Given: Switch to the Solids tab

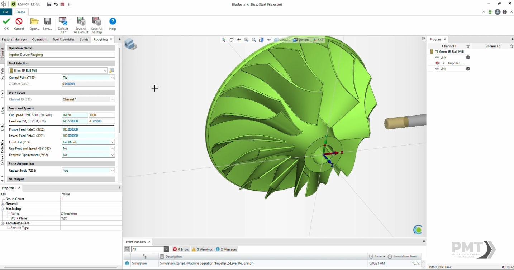Looking at the screenshot, I should 84,39.
